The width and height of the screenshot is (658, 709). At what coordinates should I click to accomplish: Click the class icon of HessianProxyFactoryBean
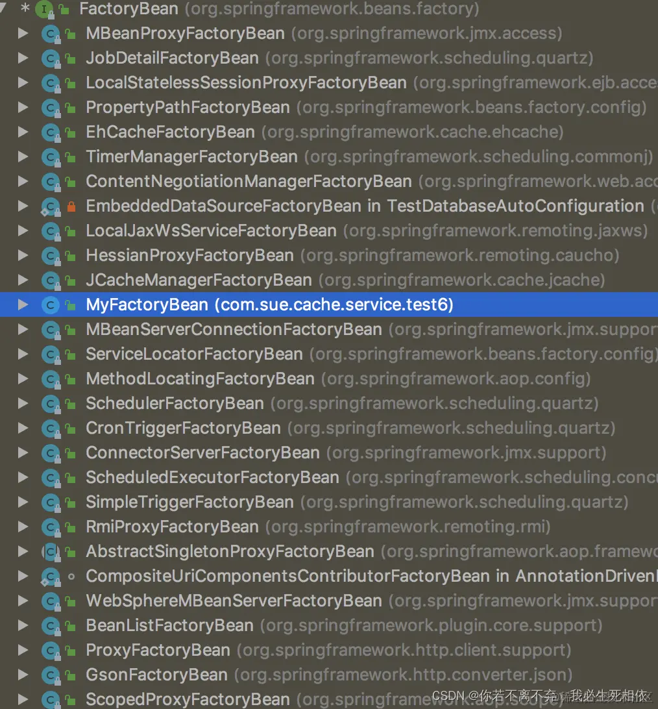[x=51, y=256]
